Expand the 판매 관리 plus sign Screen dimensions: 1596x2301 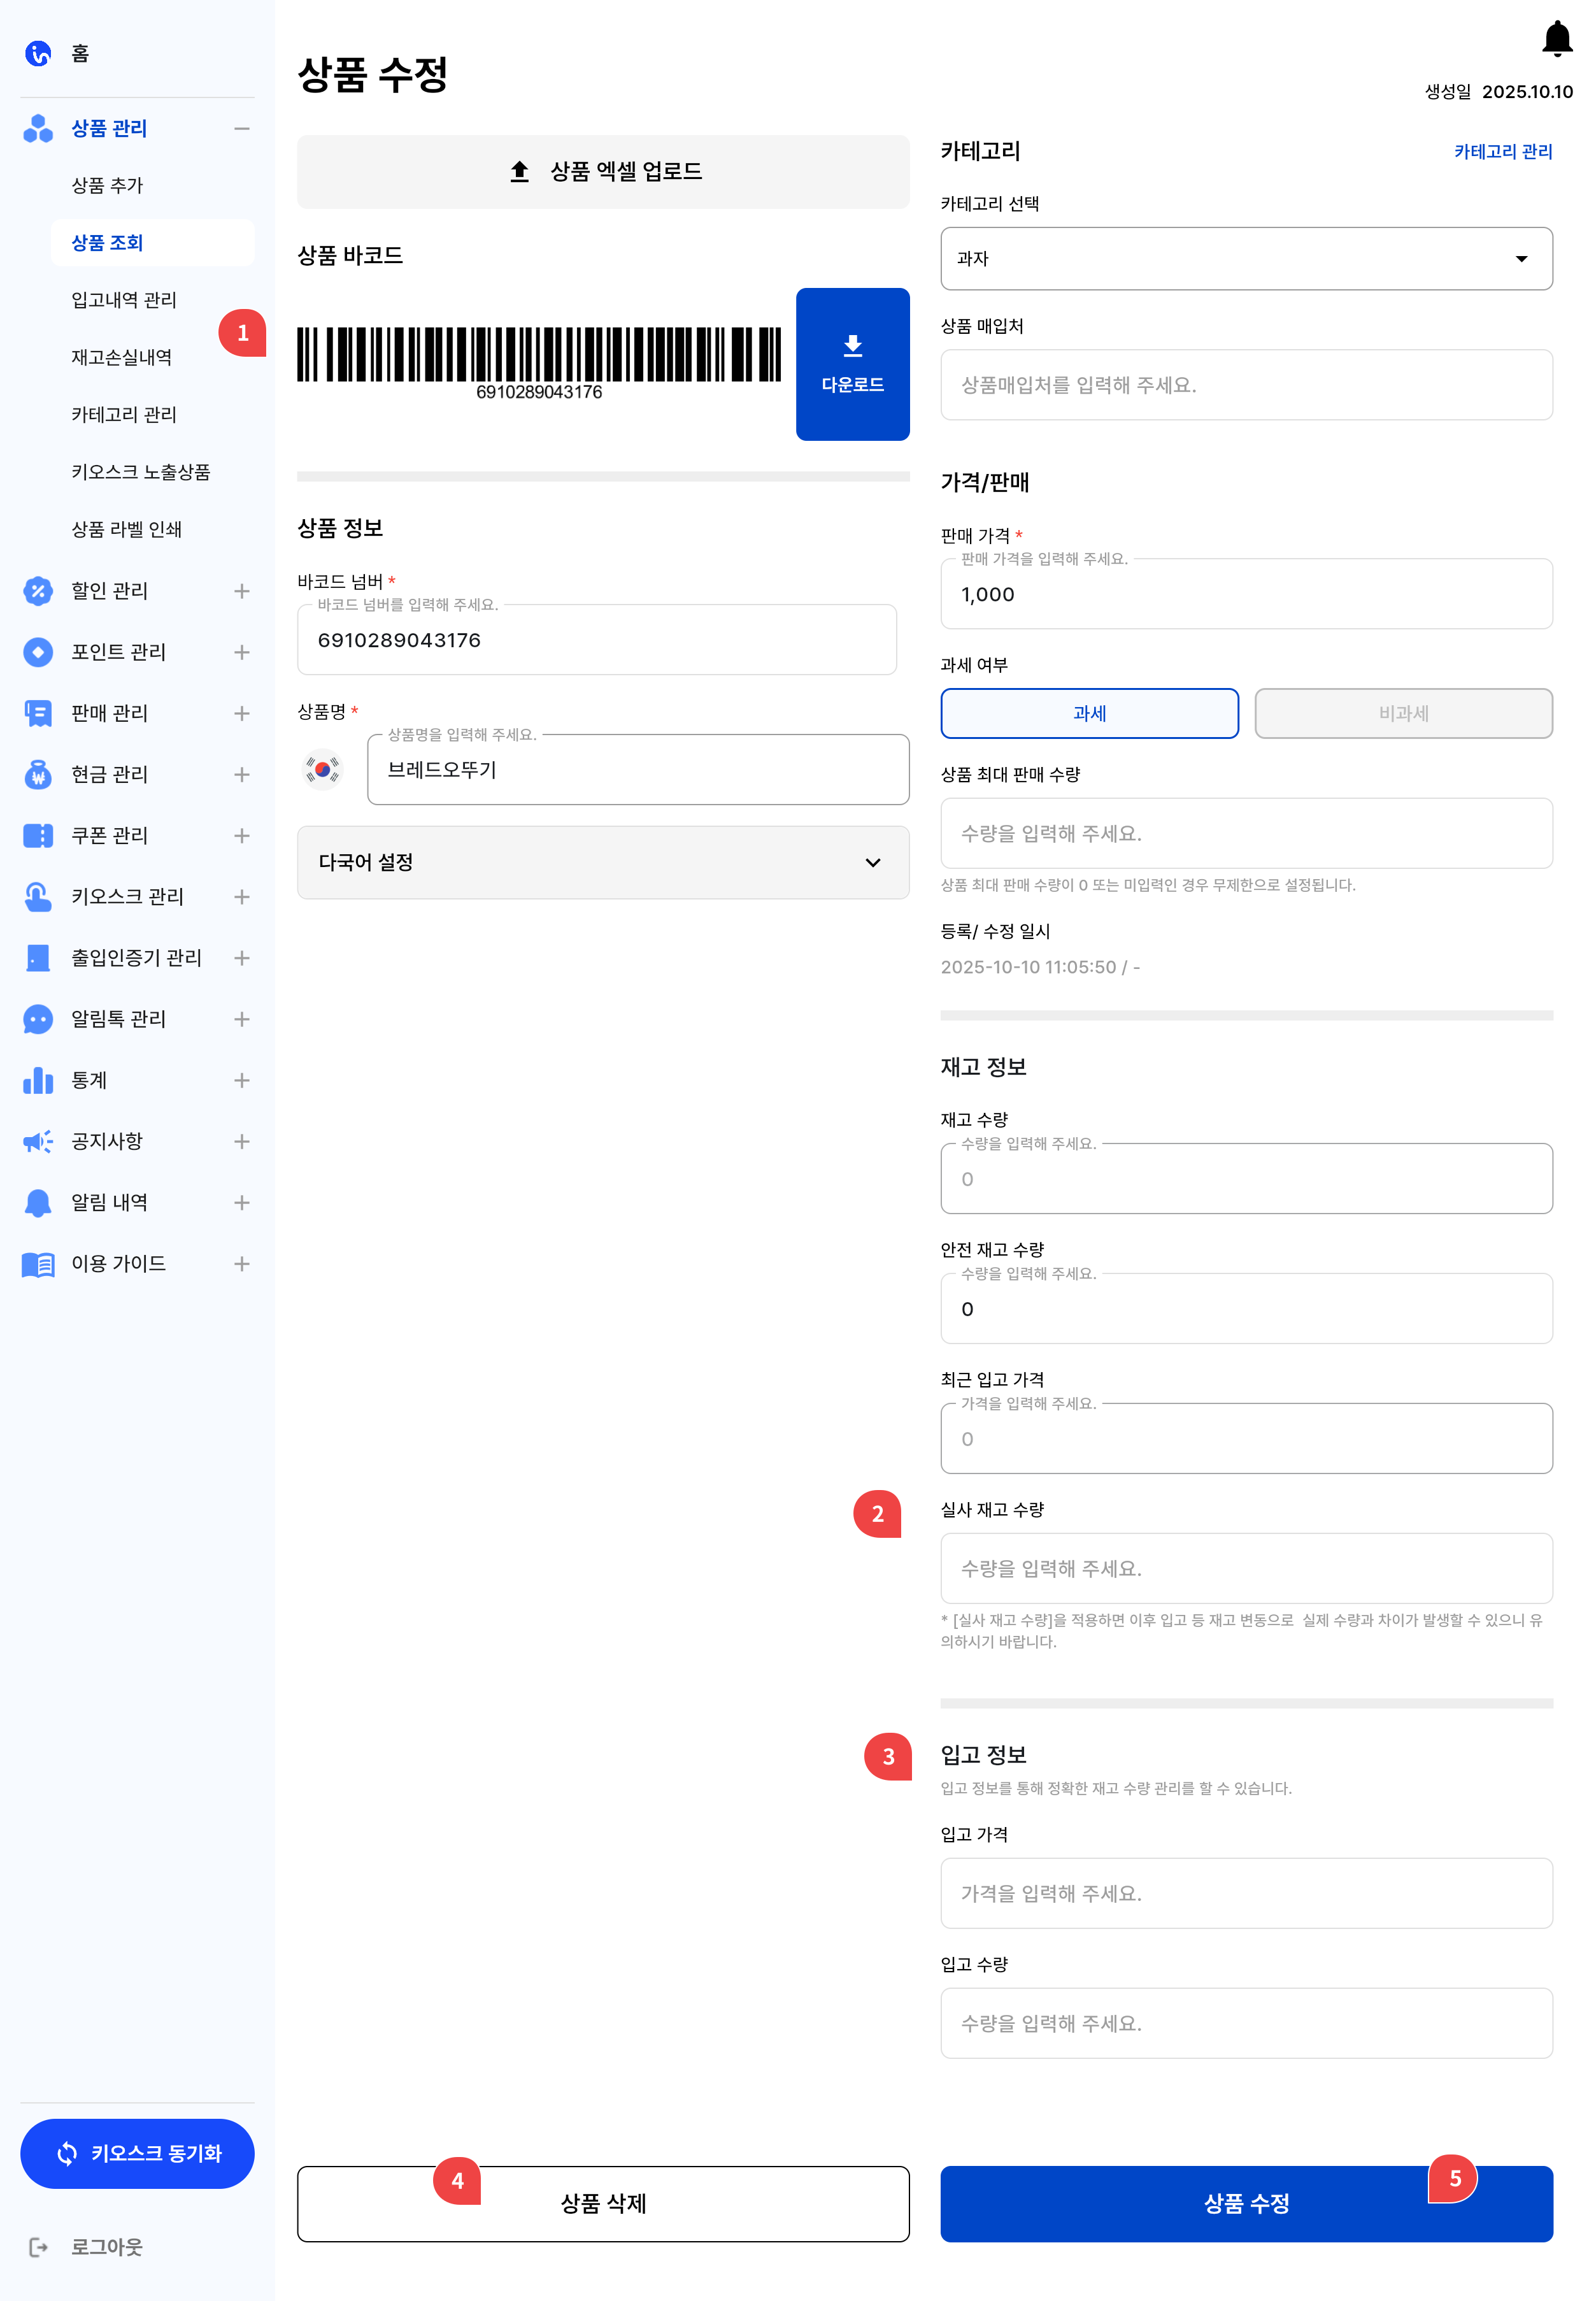point(241,713)
